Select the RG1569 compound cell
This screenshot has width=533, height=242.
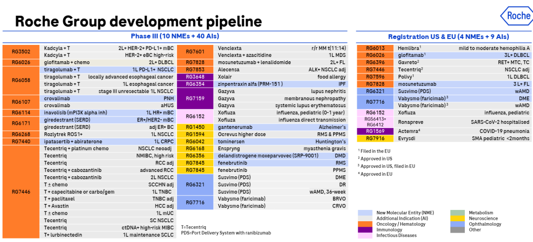click(x=375, y=131)
